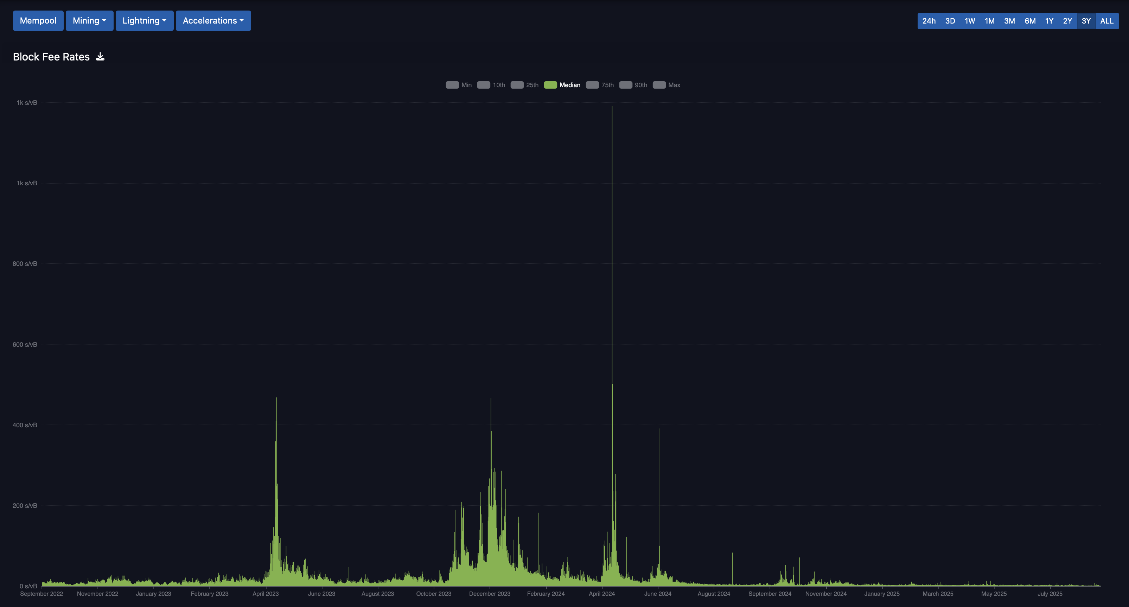
Task: Click the June 2024 axis label
Action: pos(657,594)
